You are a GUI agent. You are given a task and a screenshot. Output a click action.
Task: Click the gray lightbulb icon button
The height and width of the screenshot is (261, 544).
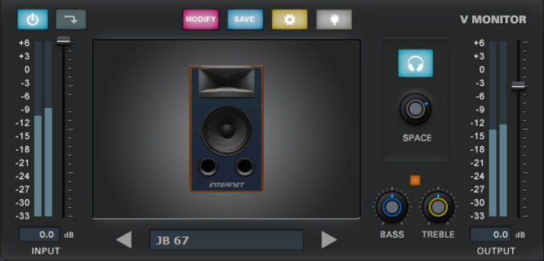334,19
